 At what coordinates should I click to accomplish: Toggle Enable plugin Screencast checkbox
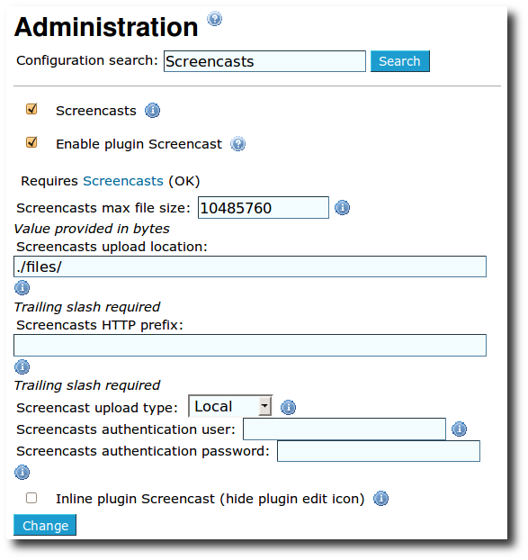[x=31, y=142]
